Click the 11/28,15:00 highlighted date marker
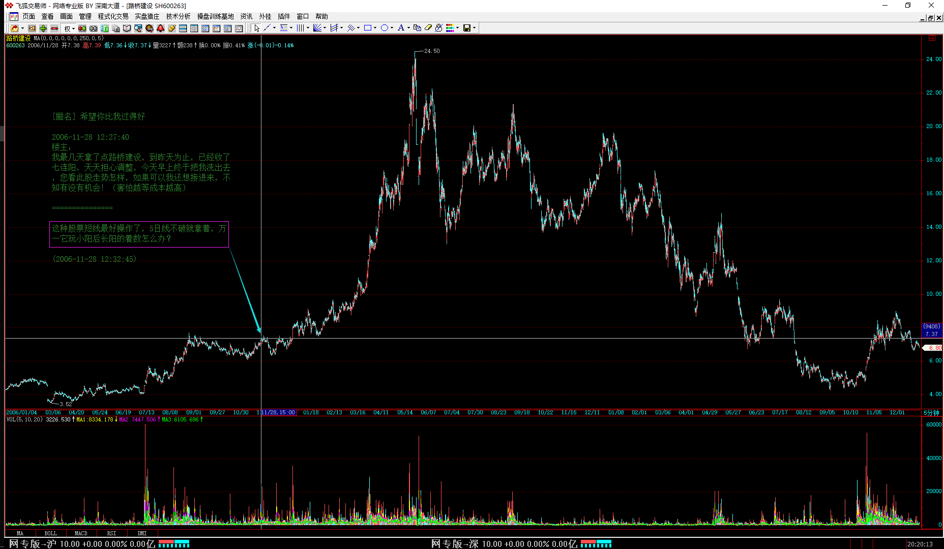This screenshot has height=549, width=944. [277, 412]
